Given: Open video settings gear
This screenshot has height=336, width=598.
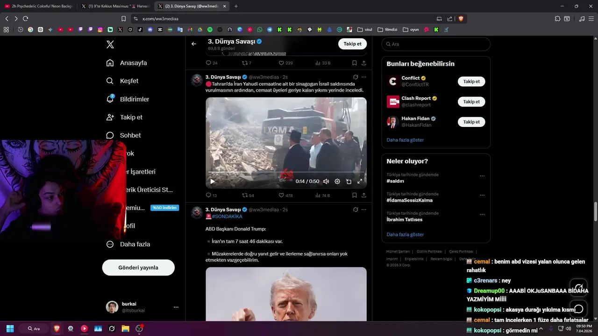Looking at the screenshot, I should click(337, 182).
